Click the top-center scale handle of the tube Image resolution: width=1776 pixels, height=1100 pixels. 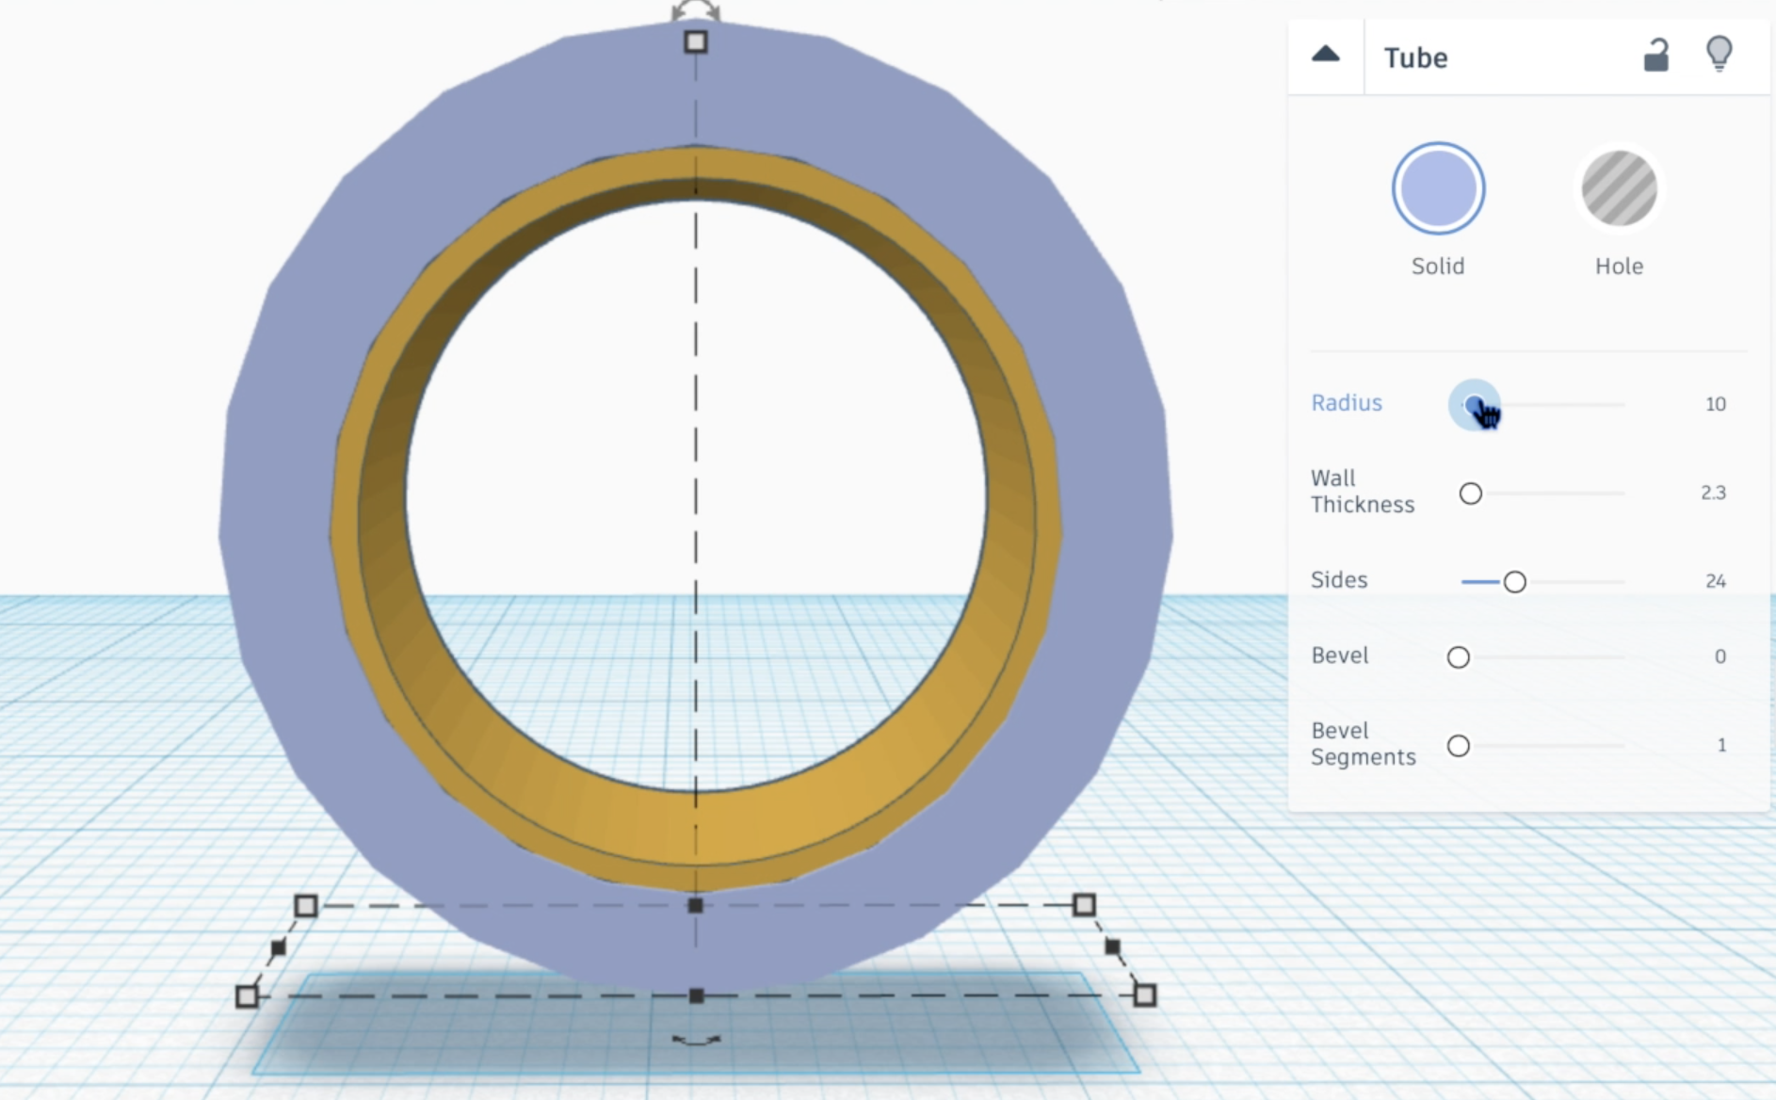coord(695,42)
